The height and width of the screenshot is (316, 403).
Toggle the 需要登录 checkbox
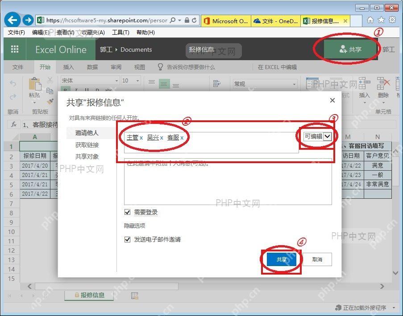pyautogui.click(x=127, y=212)
